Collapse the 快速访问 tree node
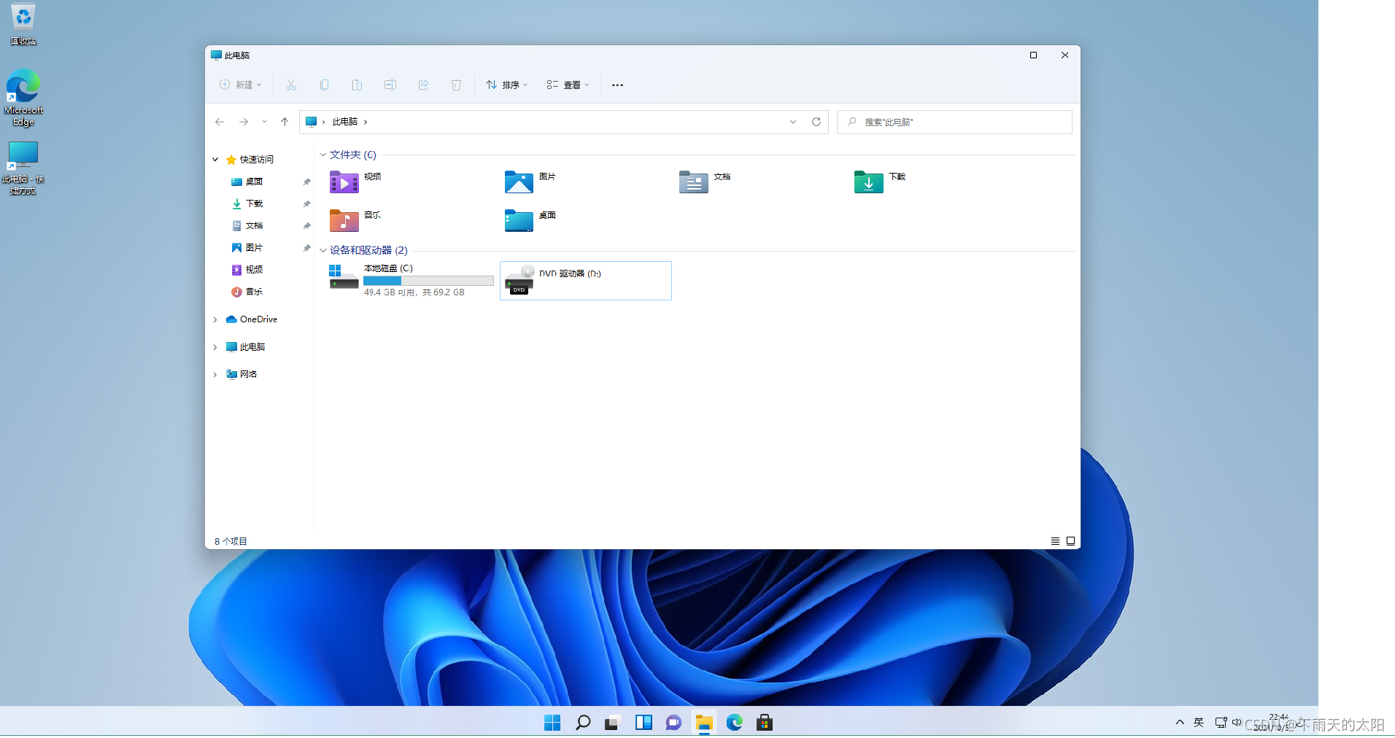 [x=215, y=160]
